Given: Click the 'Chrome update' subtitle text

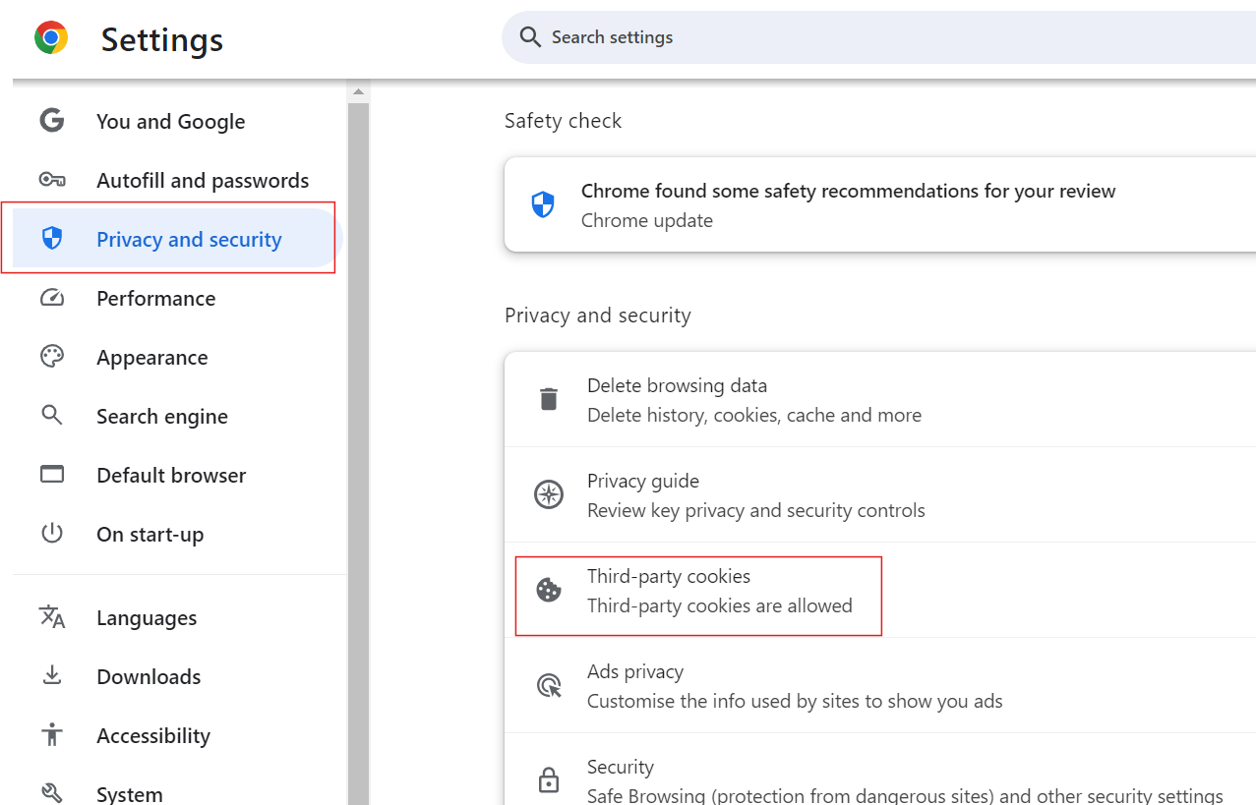Looking at the screenshot, I should coord(647,220).
